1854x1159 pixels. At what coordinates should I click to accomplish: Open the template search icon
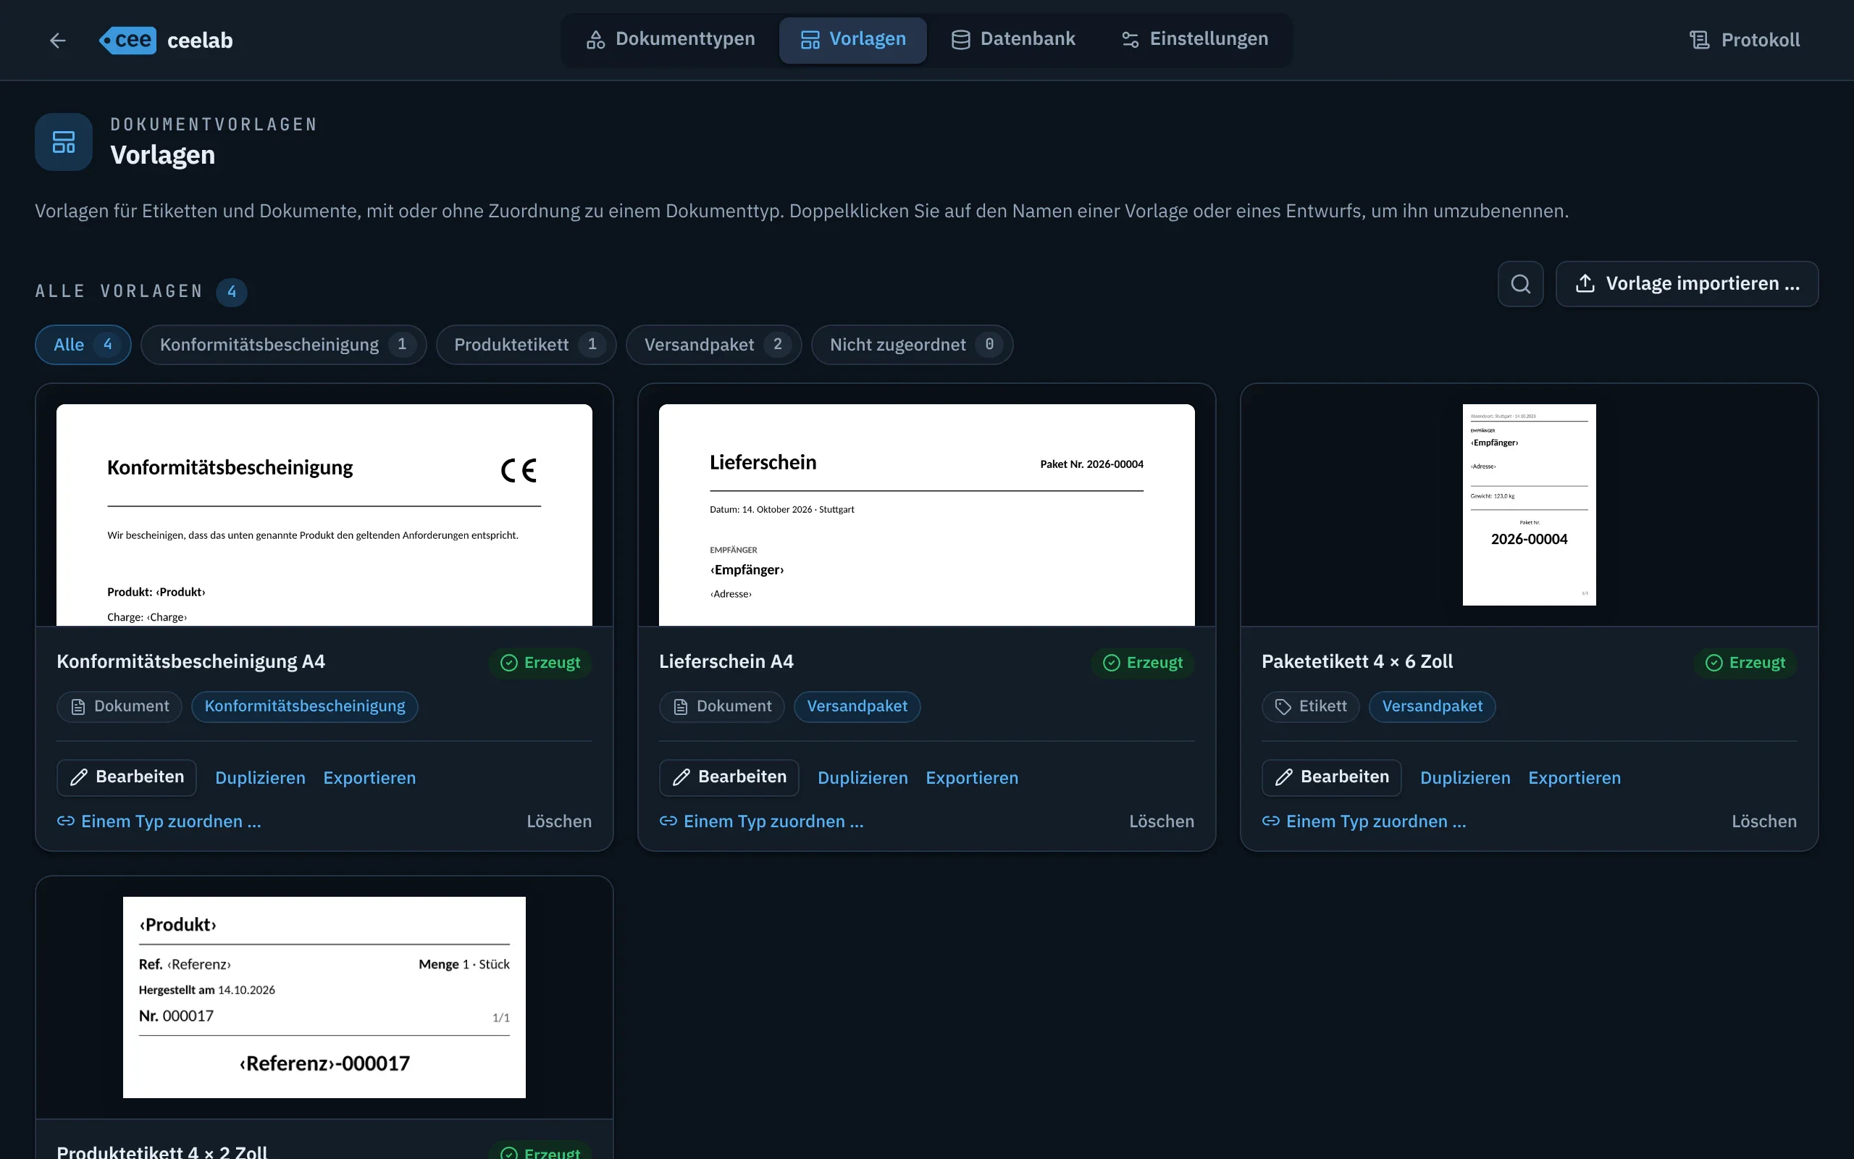coord(1520,285)
